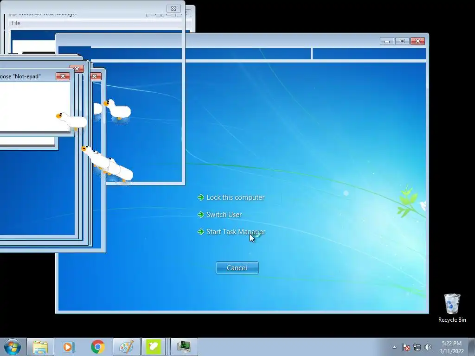Screen dimensions: 475x356
Task: Click the Cancel button
Action: click(237, 268)
